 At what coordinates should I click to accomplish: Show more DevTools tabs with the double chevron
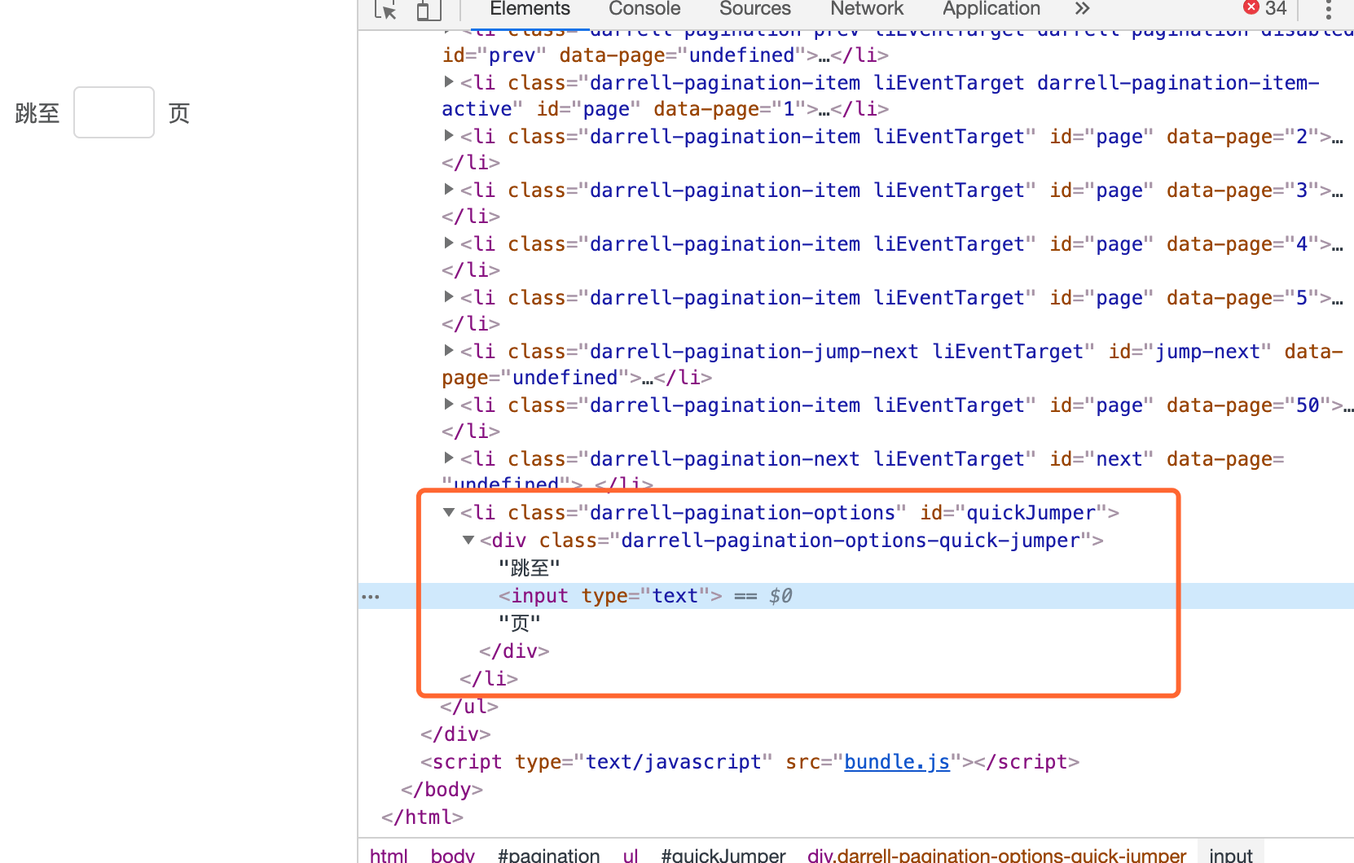[1082, 8]
